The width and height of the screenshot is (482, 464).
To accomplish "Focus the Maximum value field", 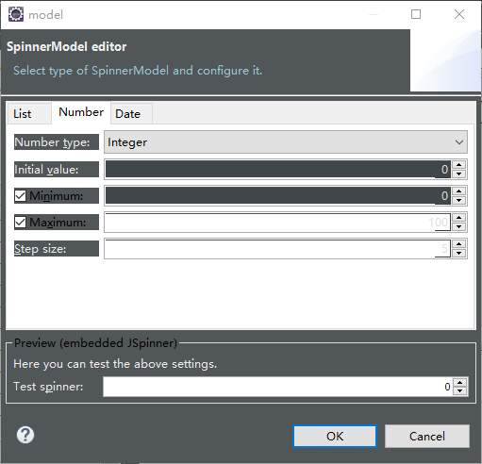I will (x=278, y=223).
